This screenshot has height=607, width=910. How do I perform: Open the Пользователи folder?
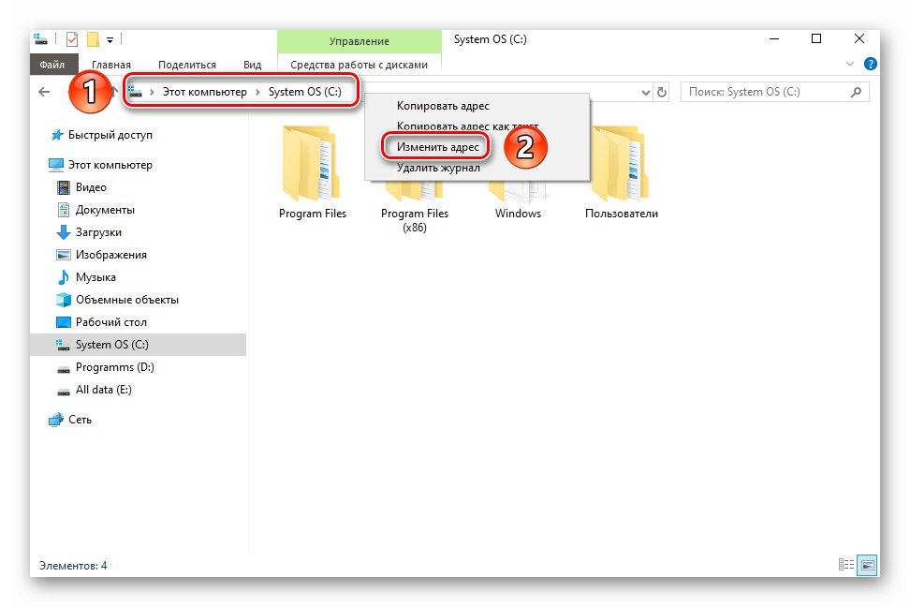click(623, 178)
